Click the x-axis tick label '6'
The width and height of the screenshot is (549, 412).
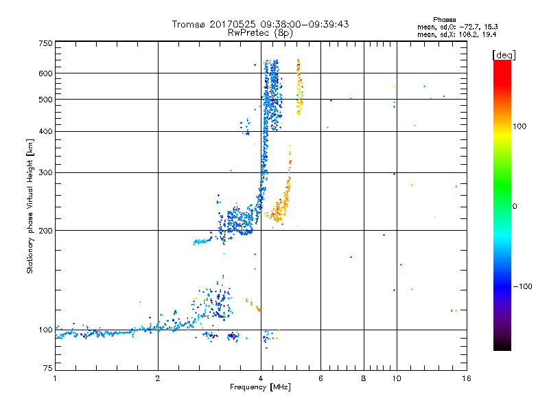(x=320, y=378)
